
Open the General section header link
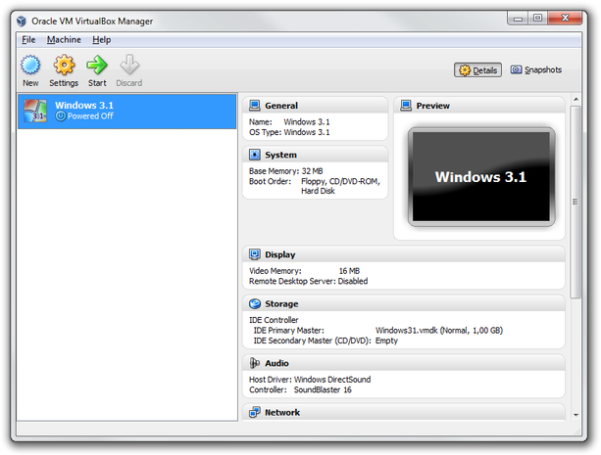click(x=281, y=106)
